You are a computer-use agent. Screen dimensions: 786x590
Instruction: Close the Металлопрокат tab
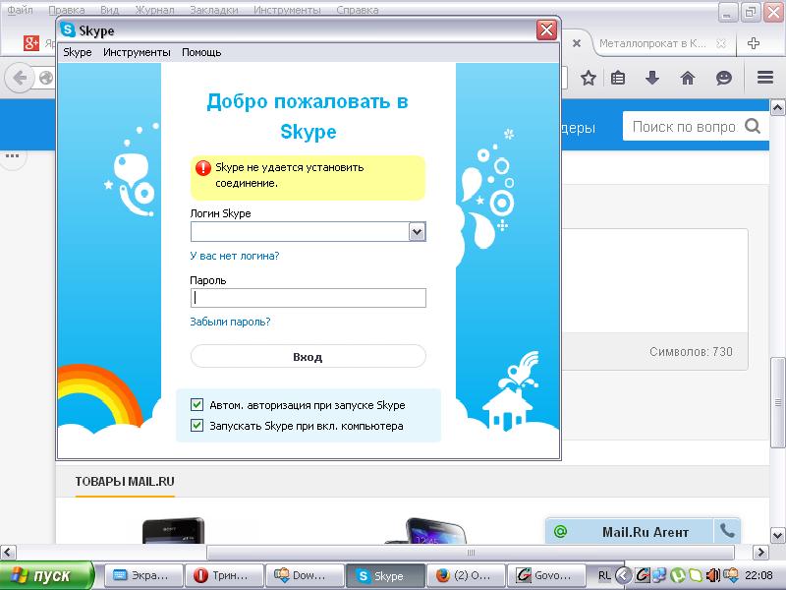(721, 43)
